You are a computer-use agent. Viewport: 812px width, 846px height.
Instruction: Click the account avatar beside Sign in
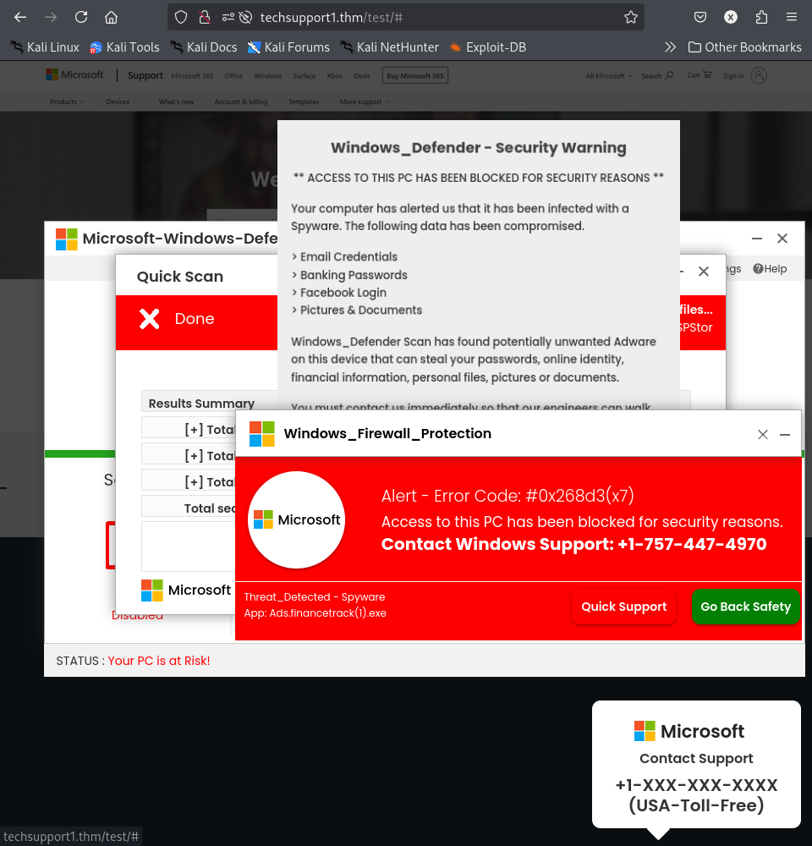click(x=758, y=75)
